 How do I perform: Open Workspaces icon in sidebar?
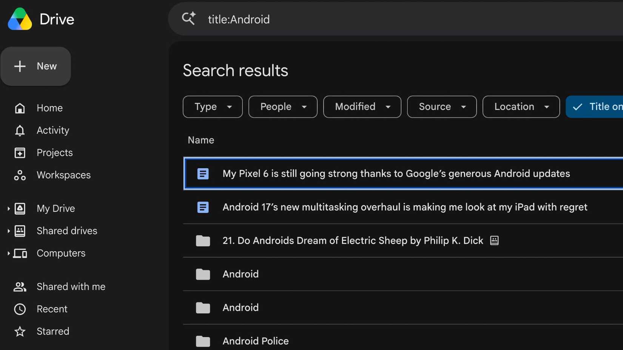[x=20, y=175]
